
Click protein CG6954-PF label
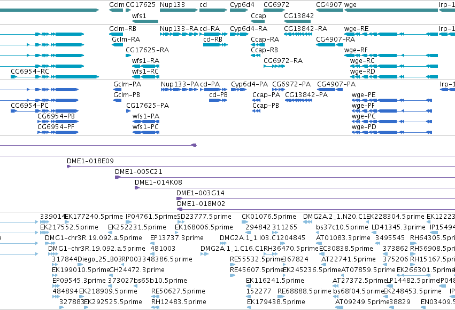pyautogui.click(x=56, y=127)
